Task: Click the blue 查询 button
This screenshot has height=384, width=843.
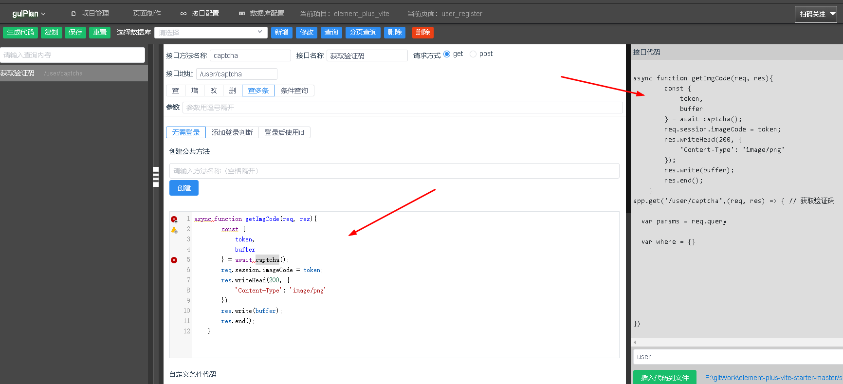Action: click(x=331, y=32)
